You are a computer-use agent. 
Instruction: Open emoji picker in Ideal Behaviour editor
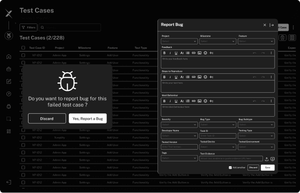click(x=205, y=101)
